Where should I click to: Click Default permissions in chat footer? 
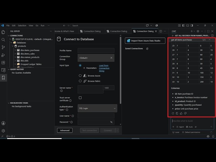click(191, 132)
